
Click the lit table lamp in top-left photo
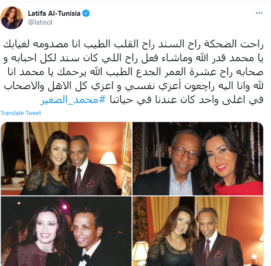point(108,157)
